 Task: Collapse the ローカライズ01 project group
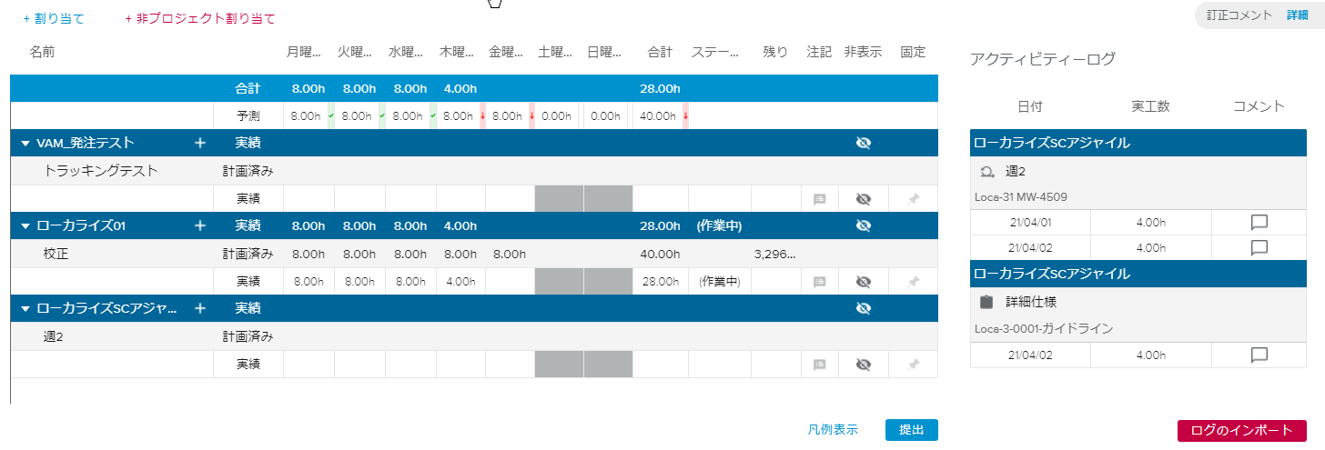(x=25, y=225)
